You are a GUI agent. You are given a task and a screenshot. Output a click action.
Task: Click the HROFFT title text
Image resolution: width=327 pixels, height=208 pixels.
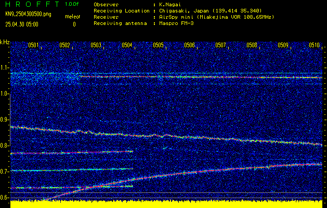(x=33, y=4)
